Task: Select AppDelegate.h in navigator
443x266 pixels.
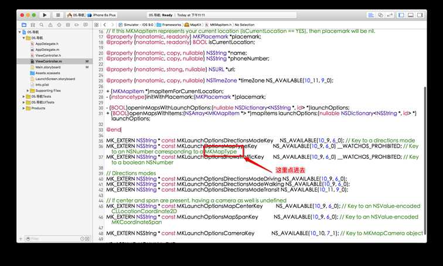Action: click(47, 44)
